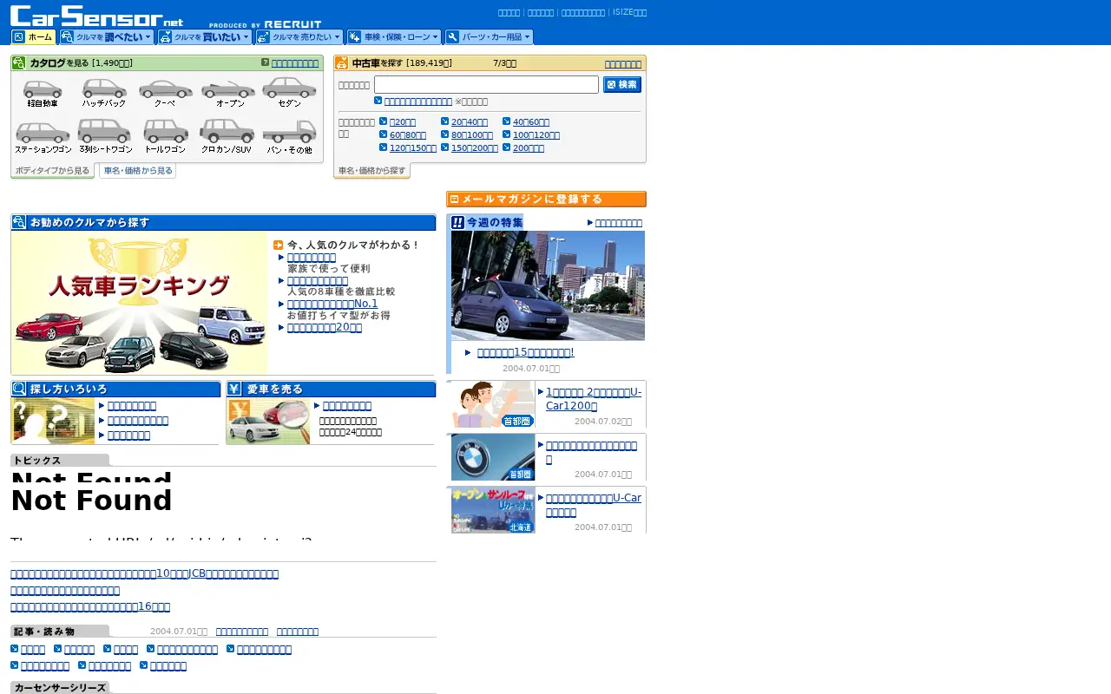The height and width of the screenshot is (694, 1111).
Task: Click the ISIZE link in header
Action: (x=629, y=13)
